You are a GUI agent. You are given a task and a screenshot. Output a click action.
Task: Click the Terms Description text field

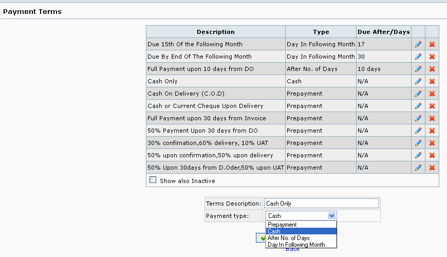(x=322, y=204)
